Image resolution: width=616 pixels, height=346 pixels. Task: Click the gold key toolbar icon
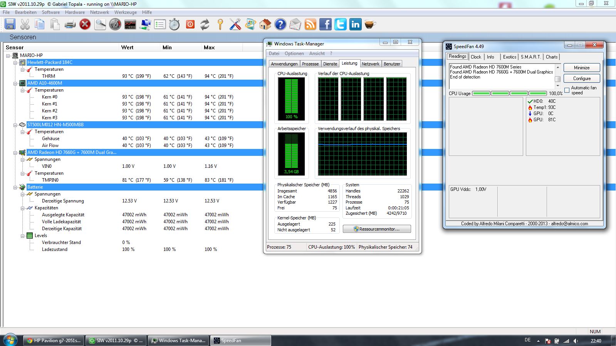tap(220, 24)
